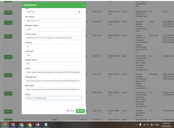
Task: Click third Chrome profile icon in taskbar
Action: [x=21, y=125]
